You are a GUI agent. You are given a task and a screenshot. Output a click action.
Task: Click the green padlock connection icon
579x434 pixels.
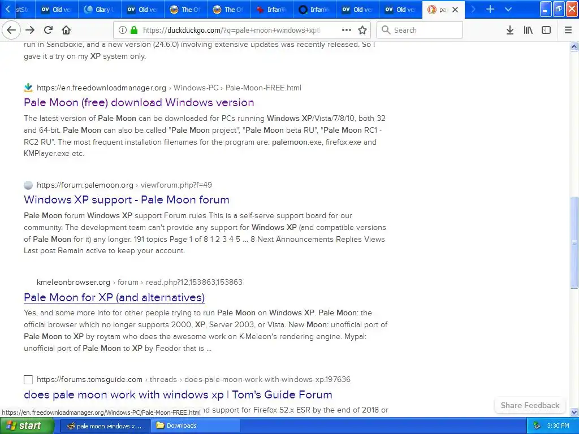134,30
